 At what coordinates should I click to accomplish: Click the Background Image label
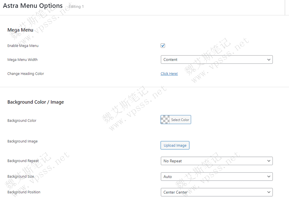[22, 141]
